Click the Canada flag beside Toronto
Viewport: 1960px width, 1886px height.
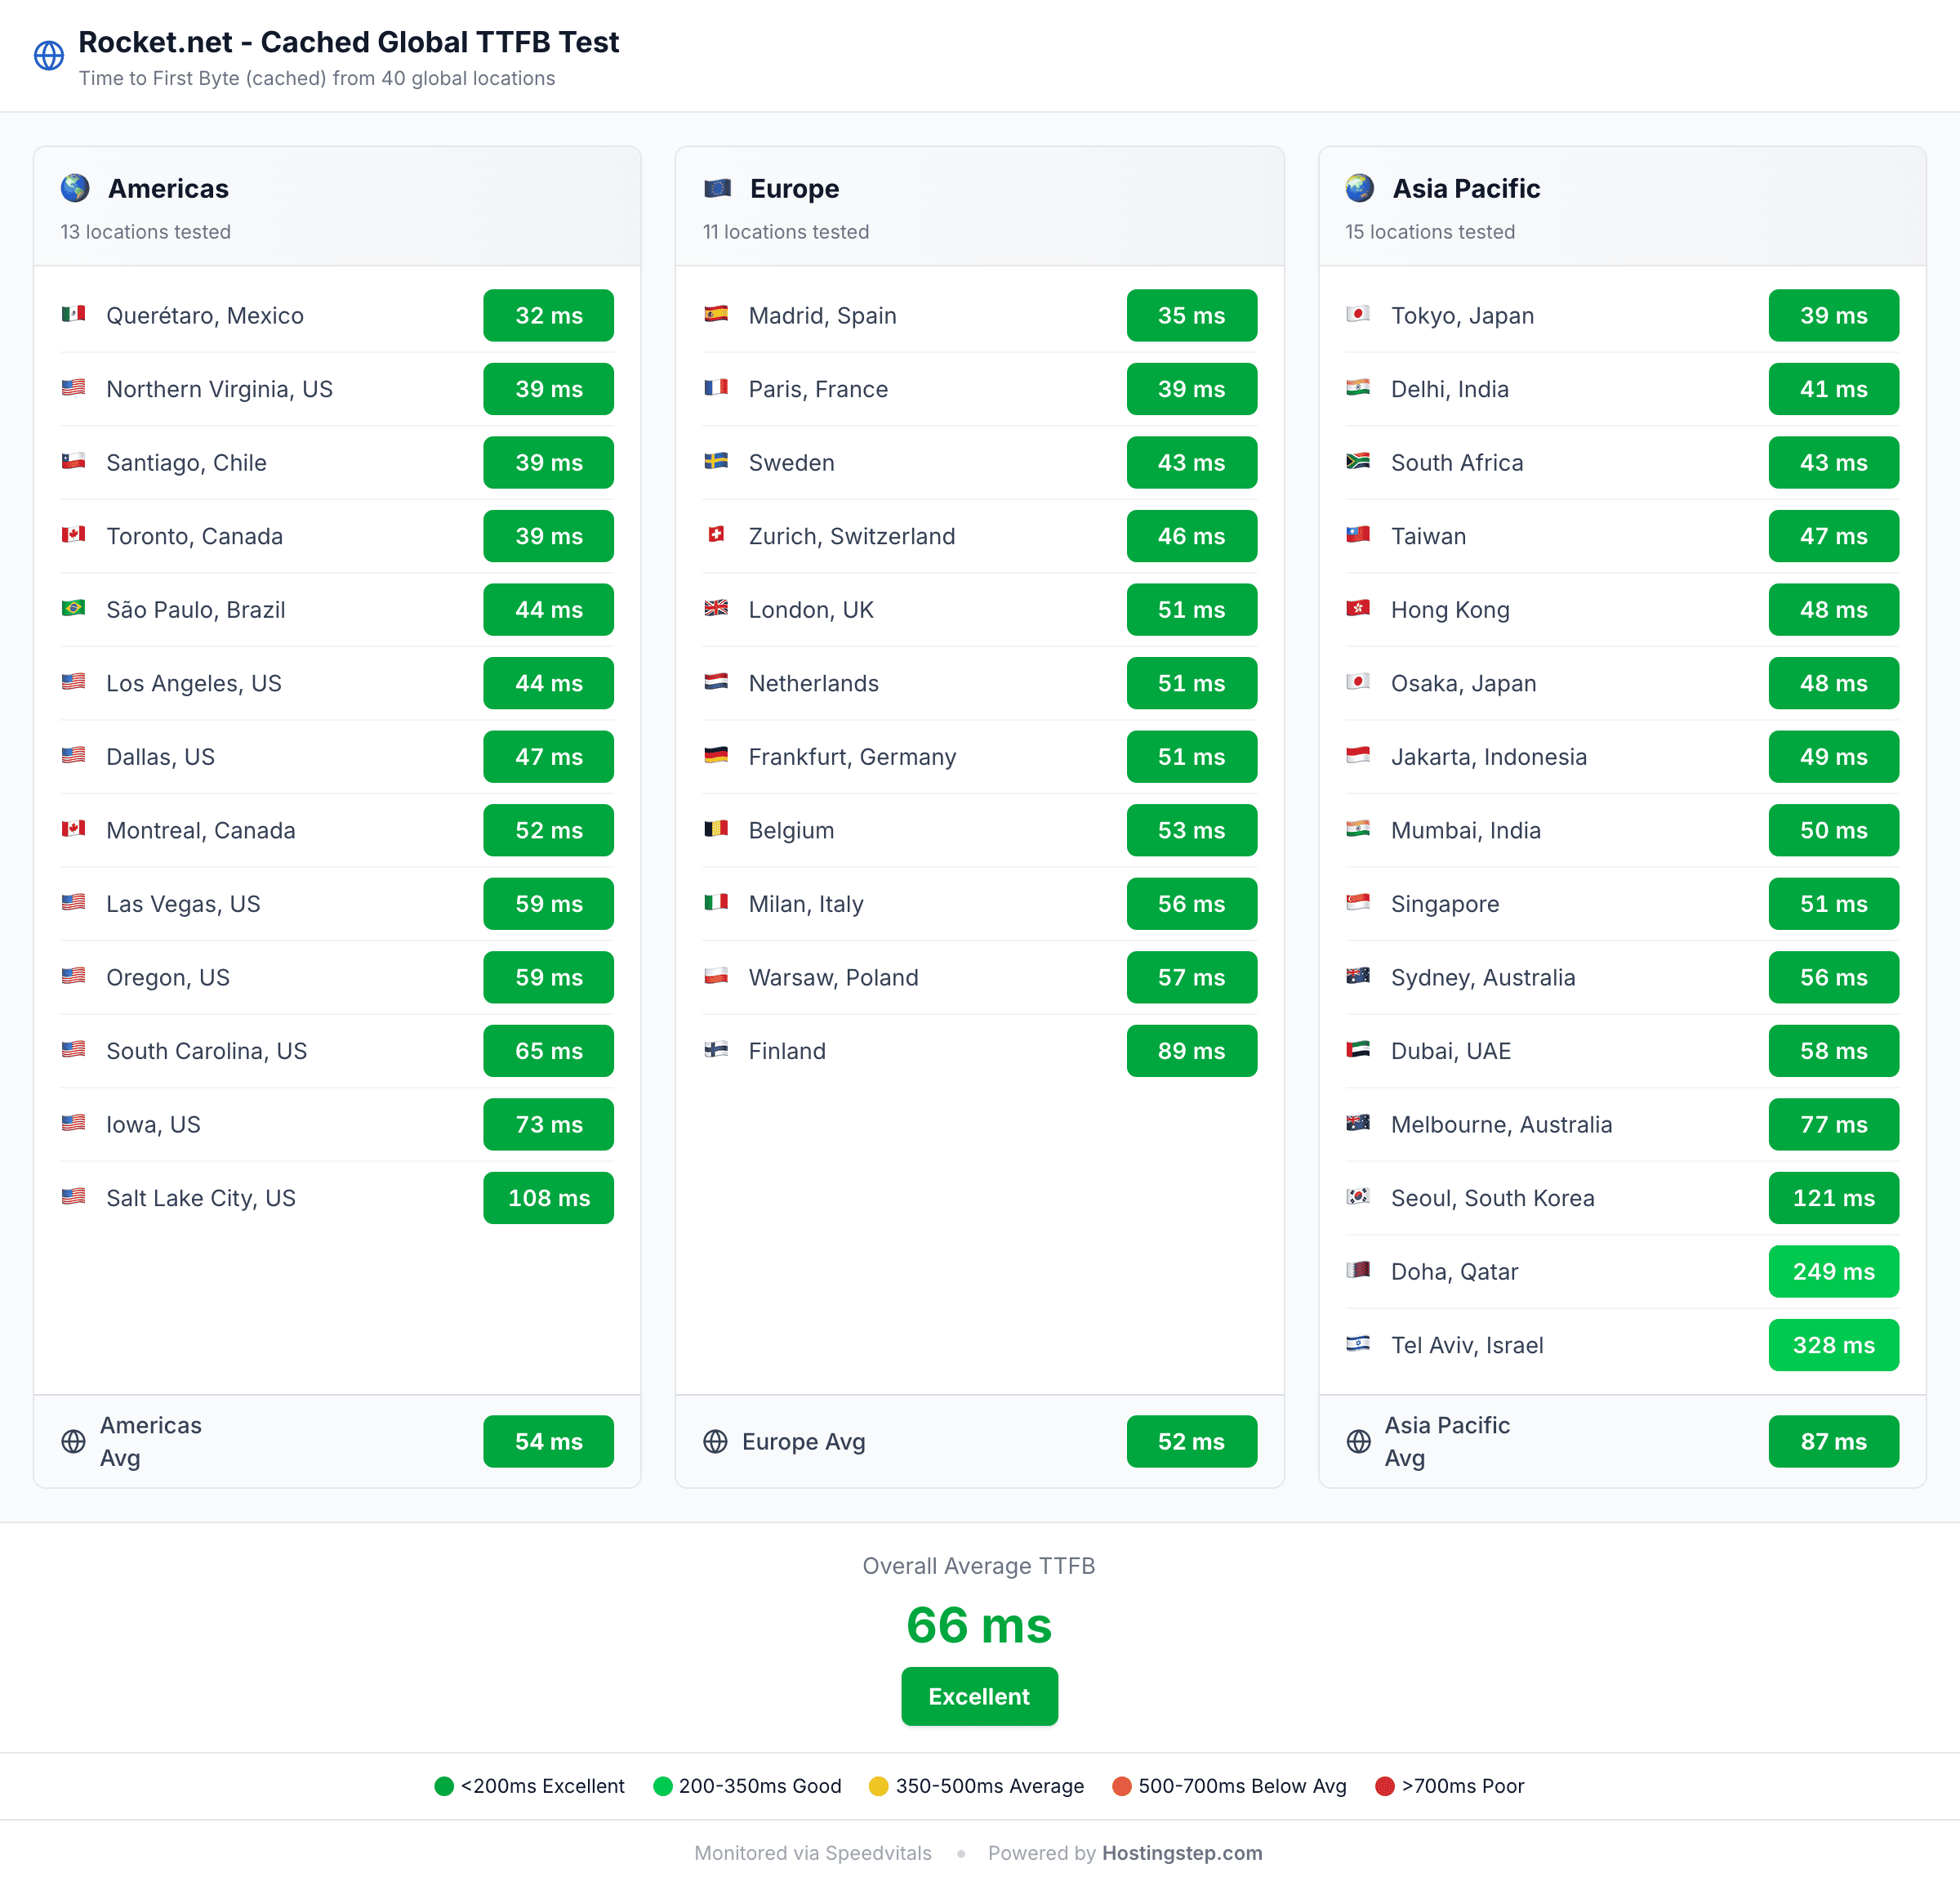pos(73,534)
